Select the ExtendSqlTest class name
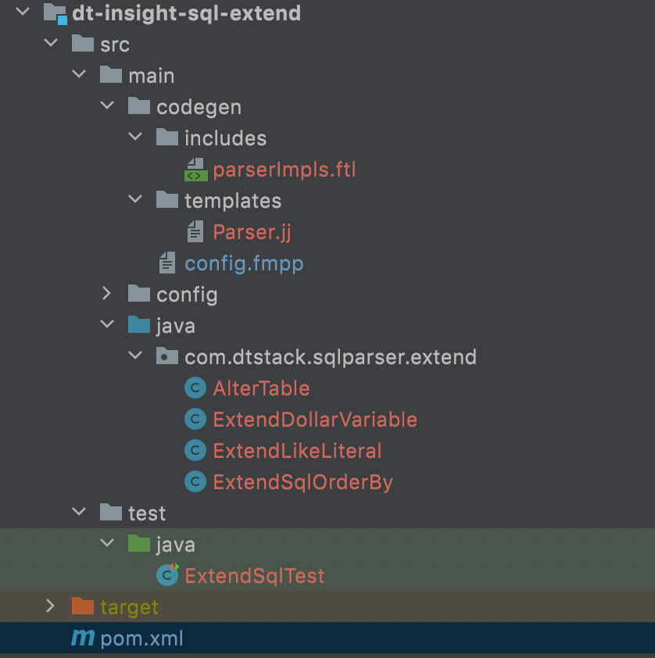 (x=255, y=576)
